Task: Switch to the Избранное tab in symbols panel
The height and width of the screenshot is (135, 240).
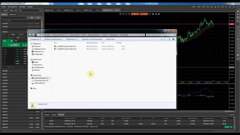Action: [12, 14]
